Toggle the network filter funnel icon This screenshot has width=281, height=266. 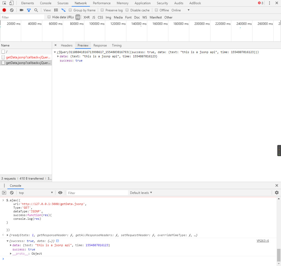click(x=29, y=10)
